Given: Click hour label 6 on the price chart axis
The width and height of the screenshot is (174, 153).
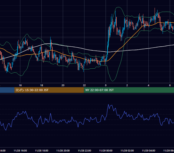Looking at the screenshot, I should [170, 85].
